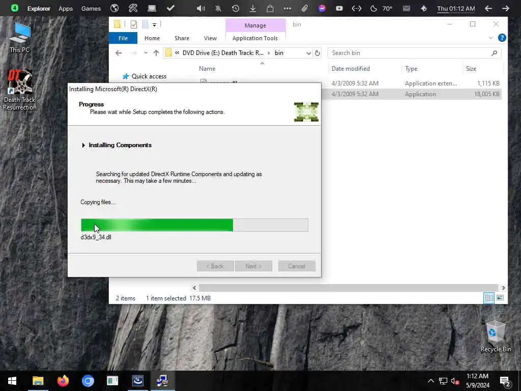
Task: Open the This PC desktop icon
Action: [20, 38]
